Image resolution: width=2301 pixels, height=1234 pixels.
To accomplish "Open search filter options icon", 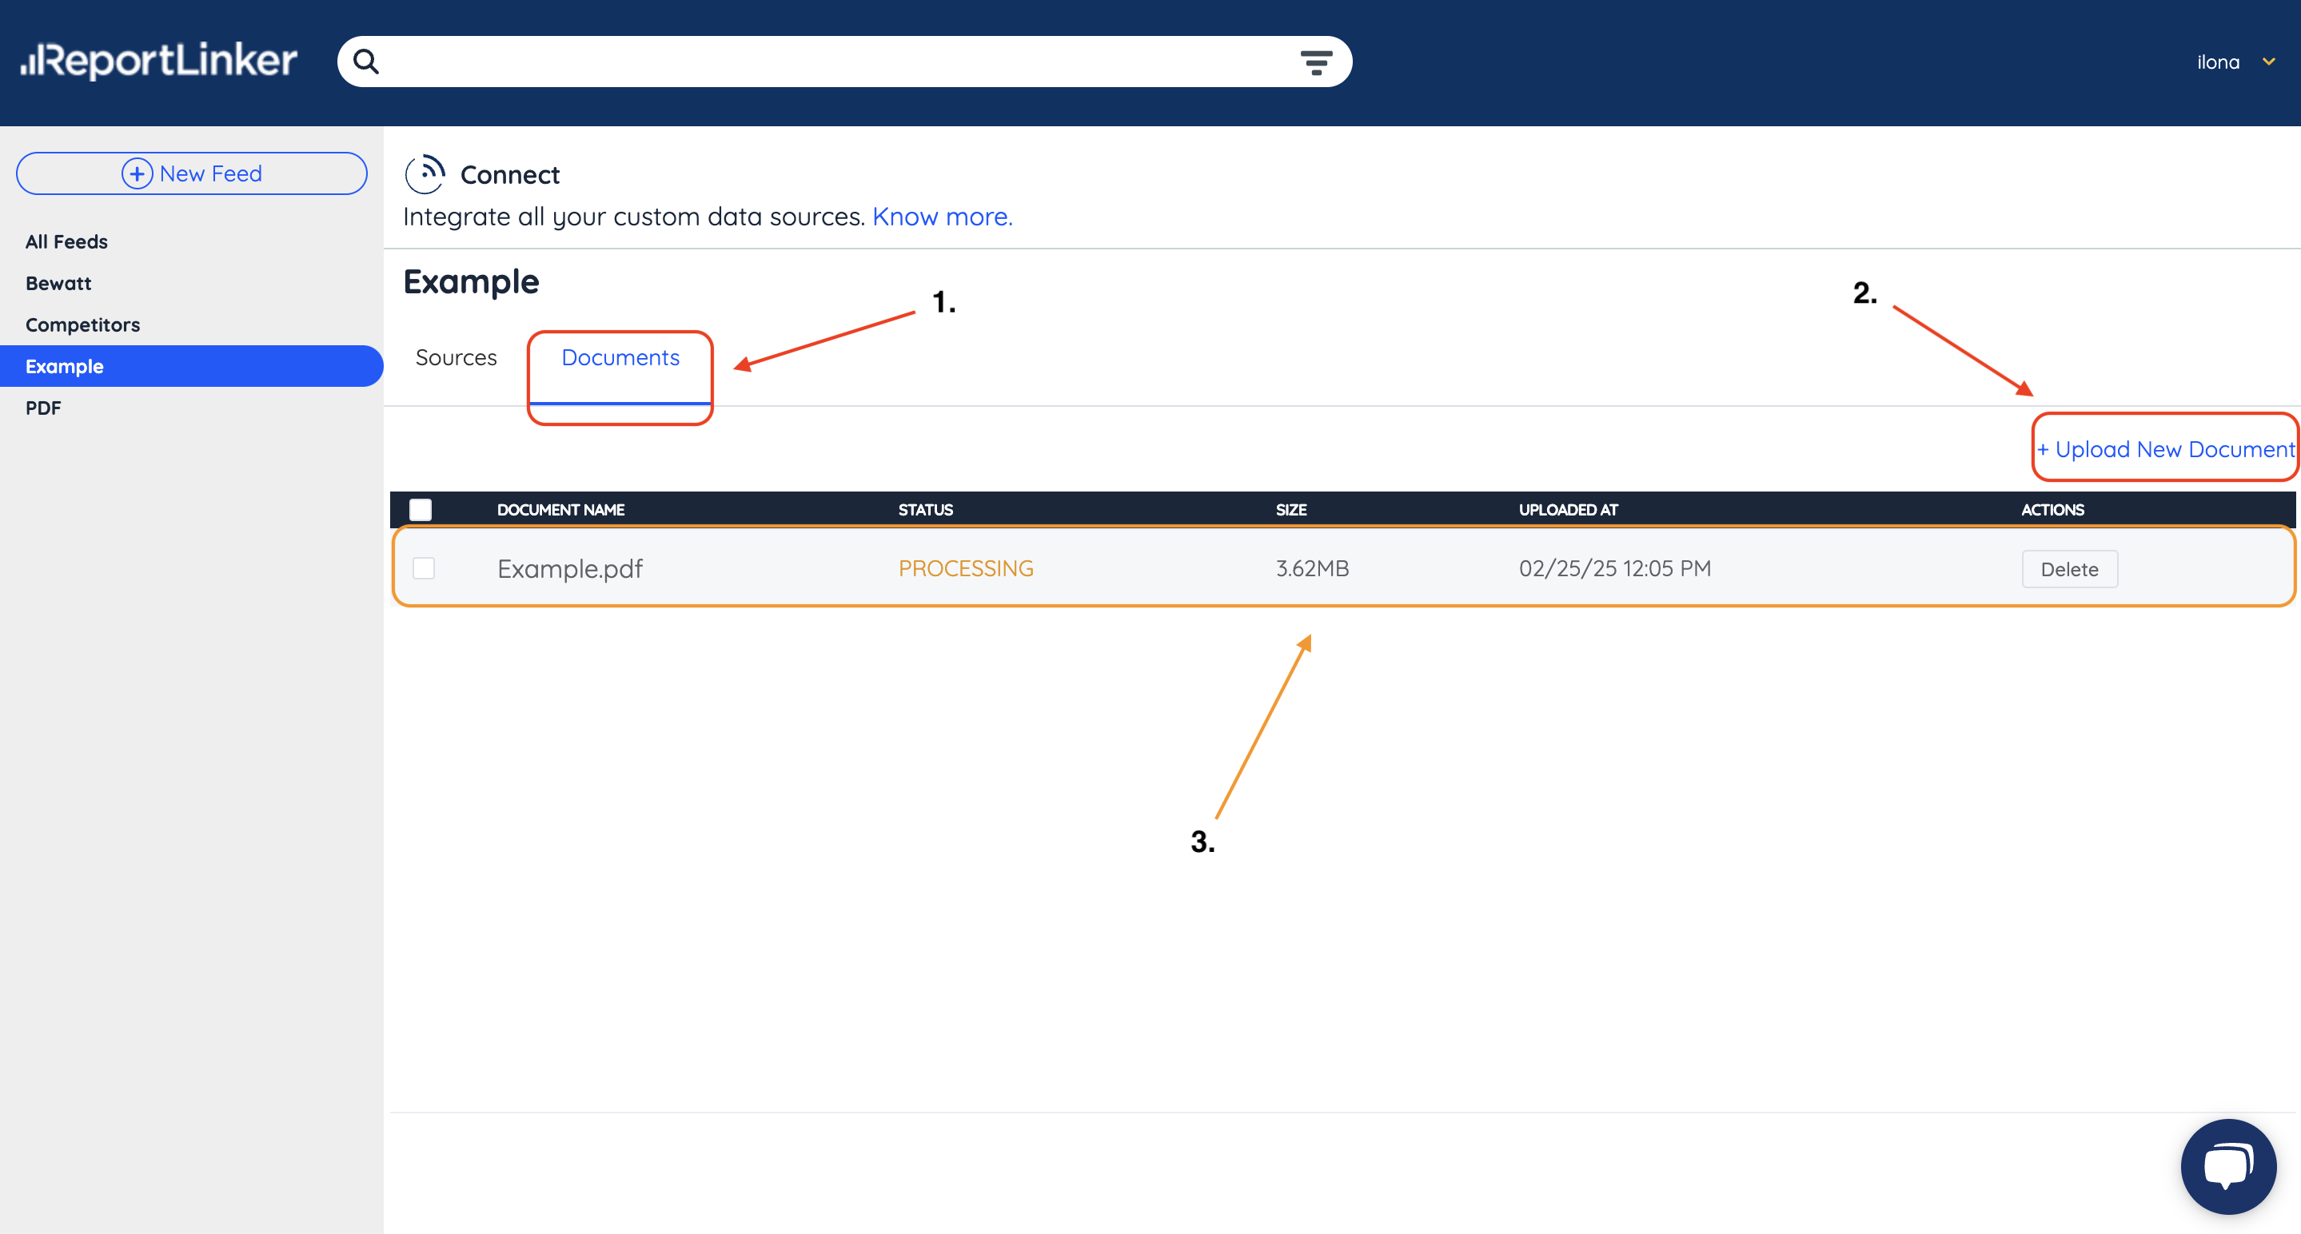I will [x=1316, y=62].
